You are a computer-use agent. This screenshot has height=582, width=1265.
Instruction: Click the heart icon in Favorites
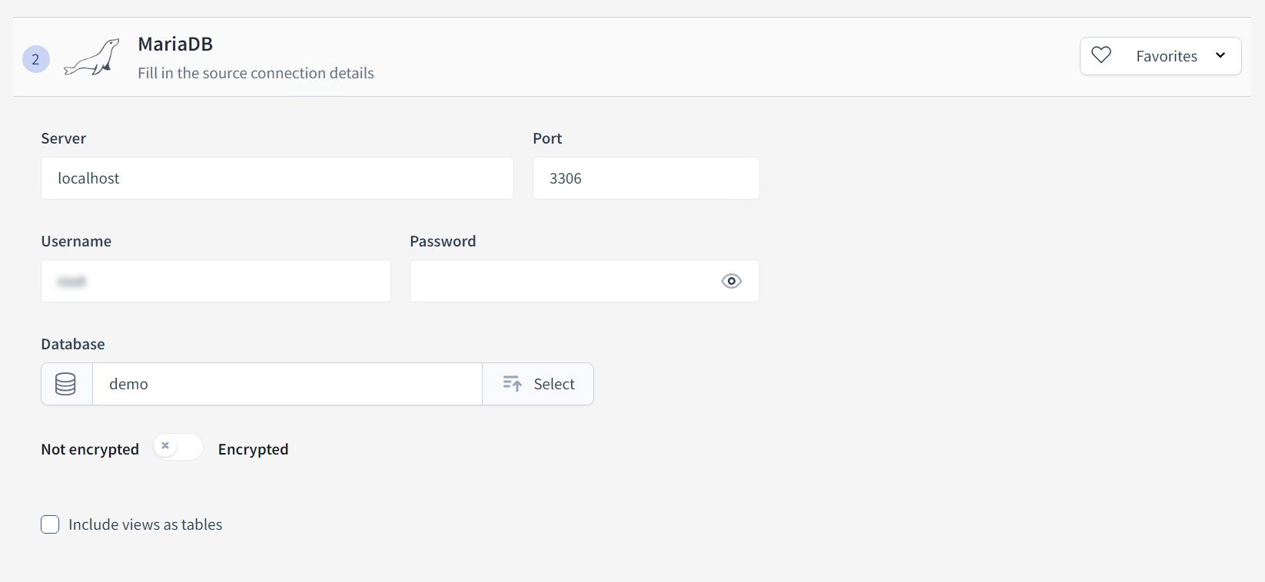(x=1101, y=55)
